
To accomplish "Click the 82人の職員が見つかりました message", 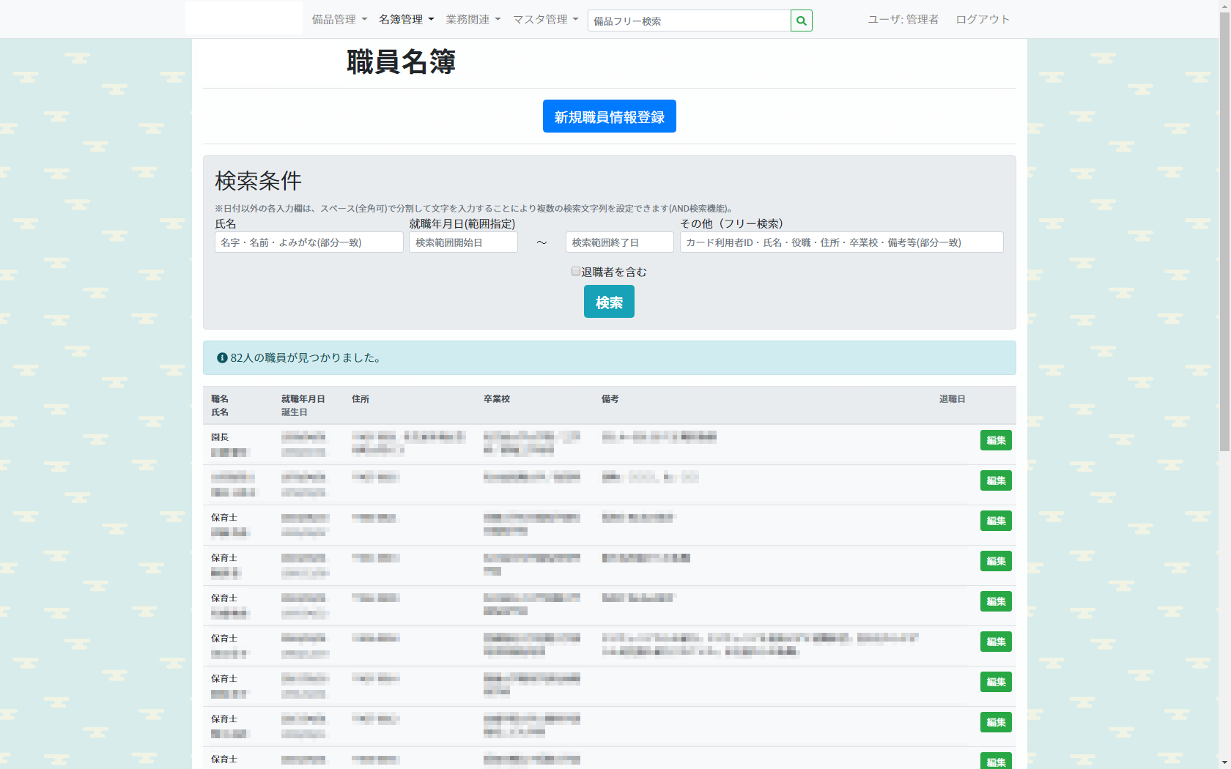I will click(306, 358).
